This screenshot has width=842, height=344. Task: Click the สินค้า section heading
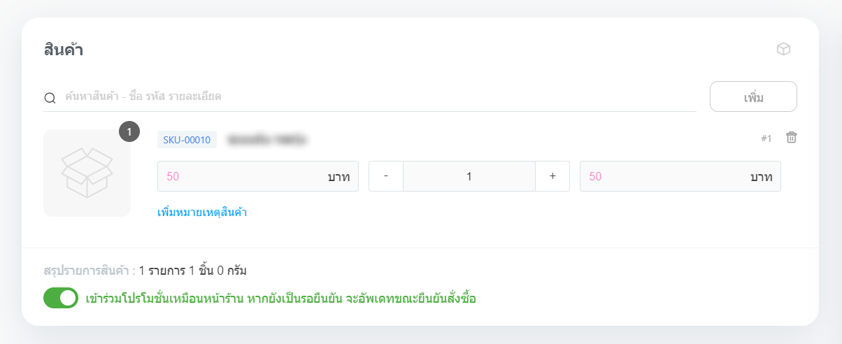pos(64,50)
